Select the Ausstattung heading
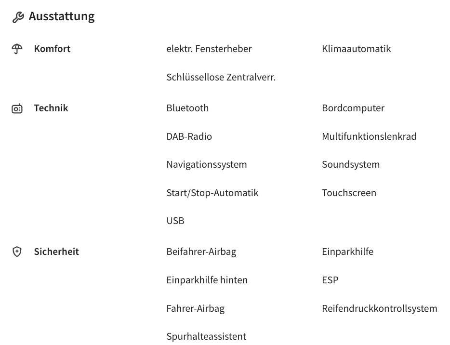 click(62, 16)
